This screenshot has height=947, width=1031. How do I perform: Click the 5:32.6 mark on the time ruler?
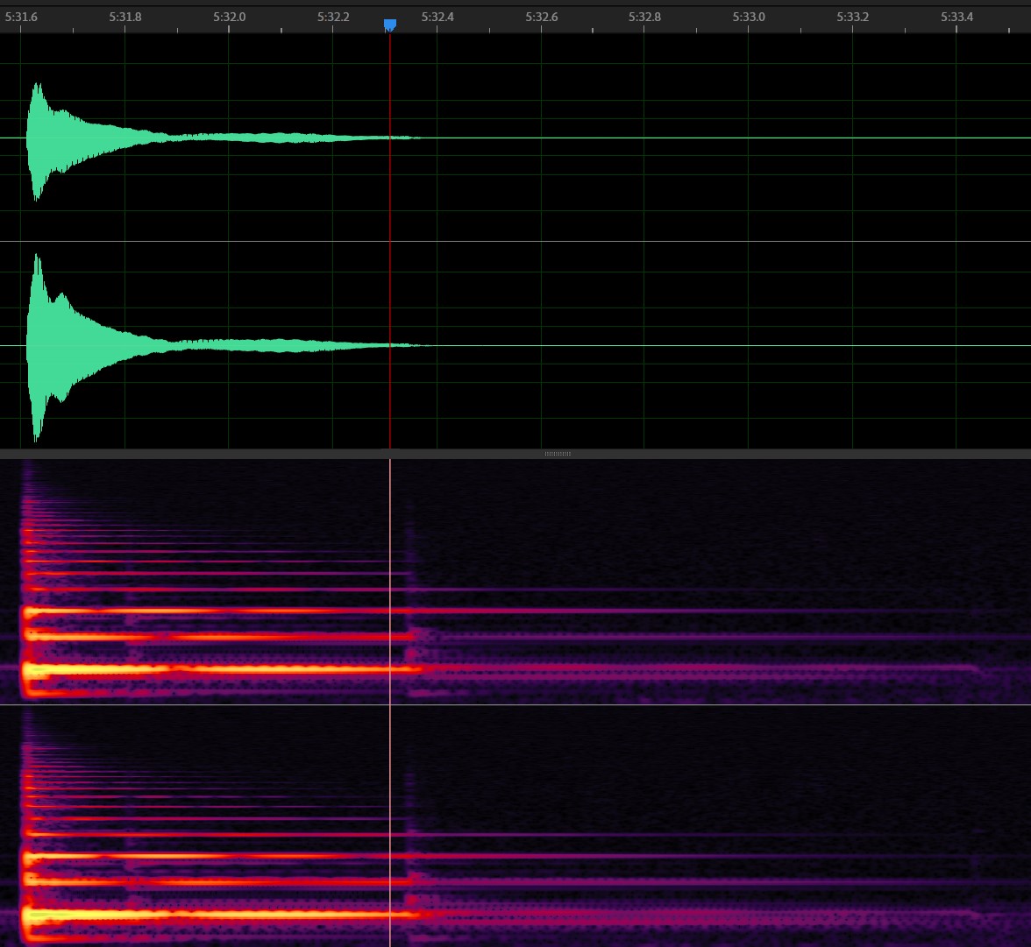coord(541,17)
